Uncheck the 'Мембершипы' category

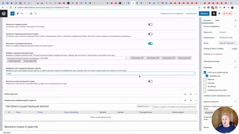pos(207,76)
